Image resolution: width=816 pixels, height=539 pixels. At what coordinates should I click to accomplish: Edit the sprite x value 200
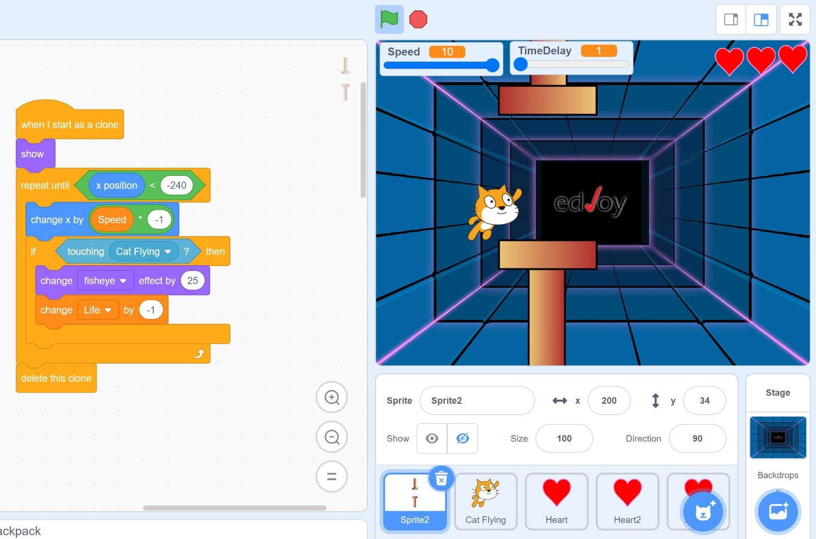(x=609, y=400)
